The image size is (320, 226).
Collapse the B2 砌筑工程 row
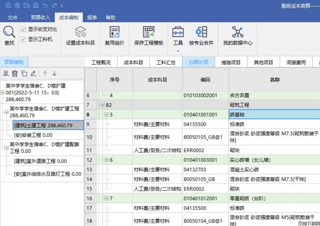pyautogui.click(x=103, y=105)
